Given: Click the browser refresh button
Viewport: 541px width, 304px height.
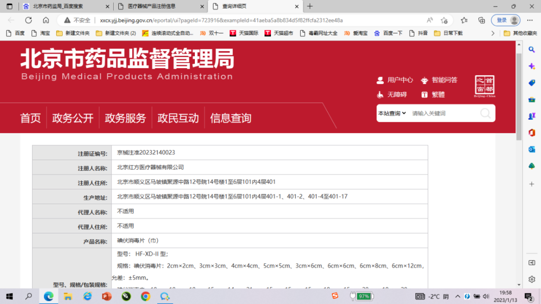Looking at the screenshot, I should point(29,20).
